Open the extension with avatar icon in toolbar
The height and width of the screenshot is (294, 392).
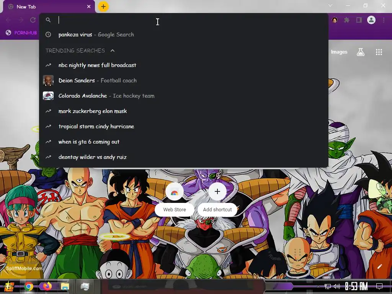coord(335,20)
